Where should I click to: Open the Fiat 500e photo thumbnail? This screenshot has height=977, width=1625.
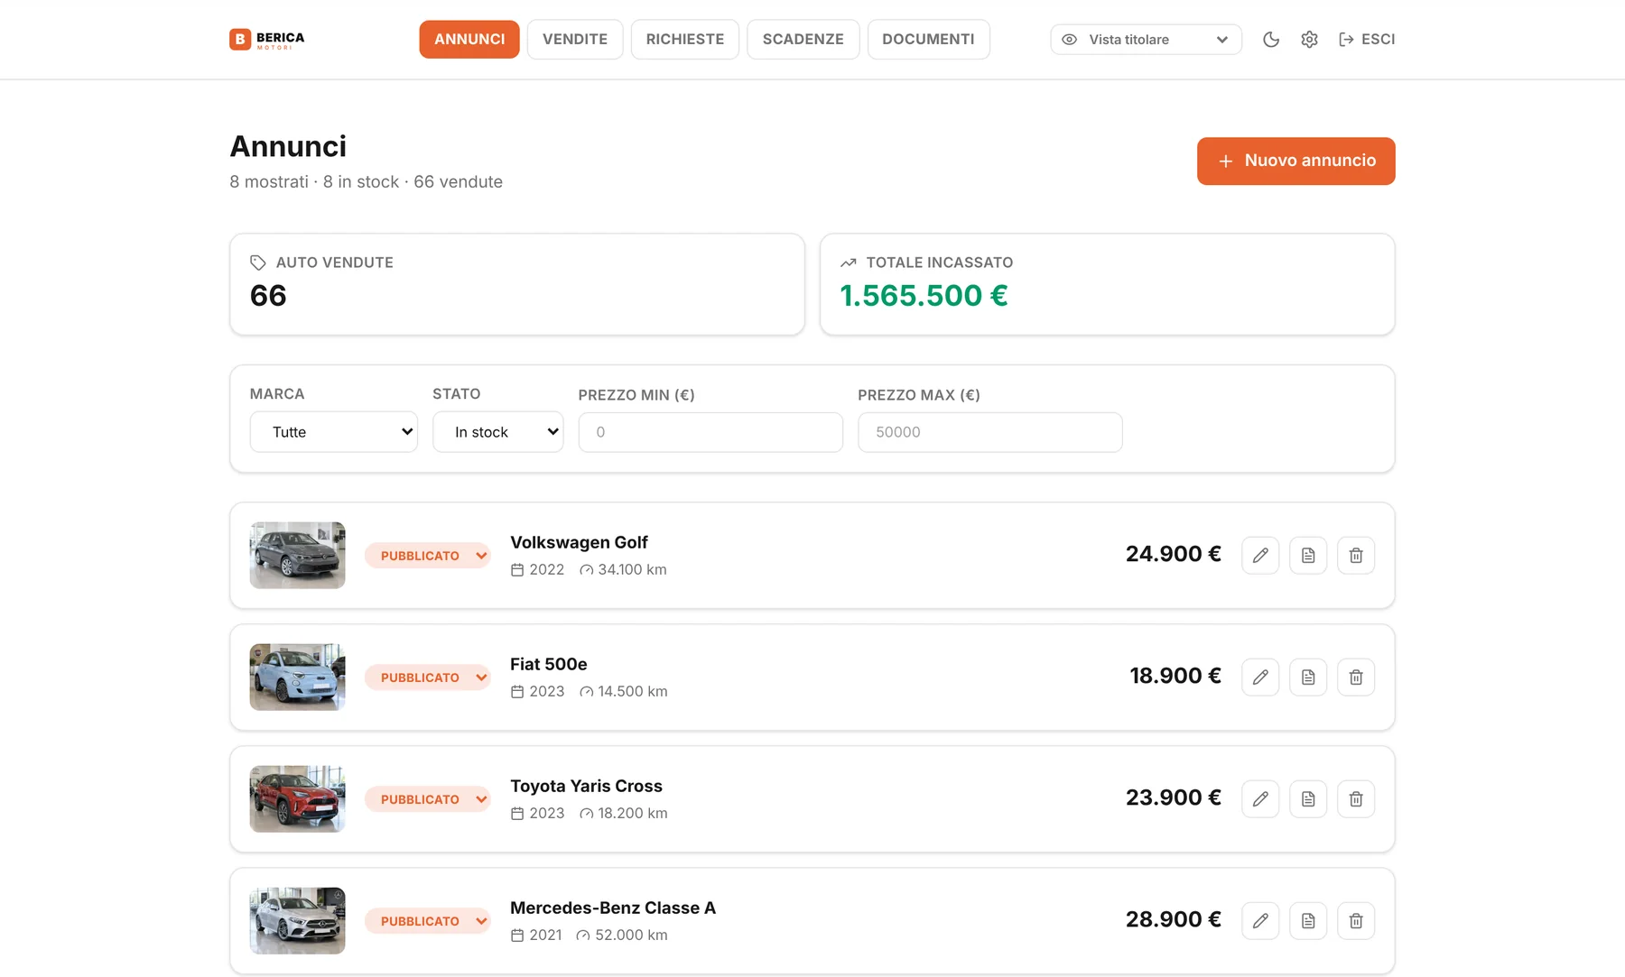(297, 677)
